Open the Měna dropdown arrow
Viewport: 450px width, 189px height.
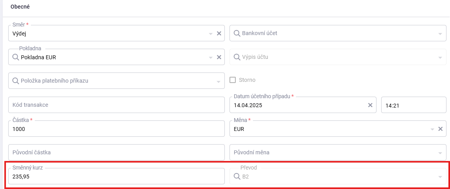coord(432,129)
